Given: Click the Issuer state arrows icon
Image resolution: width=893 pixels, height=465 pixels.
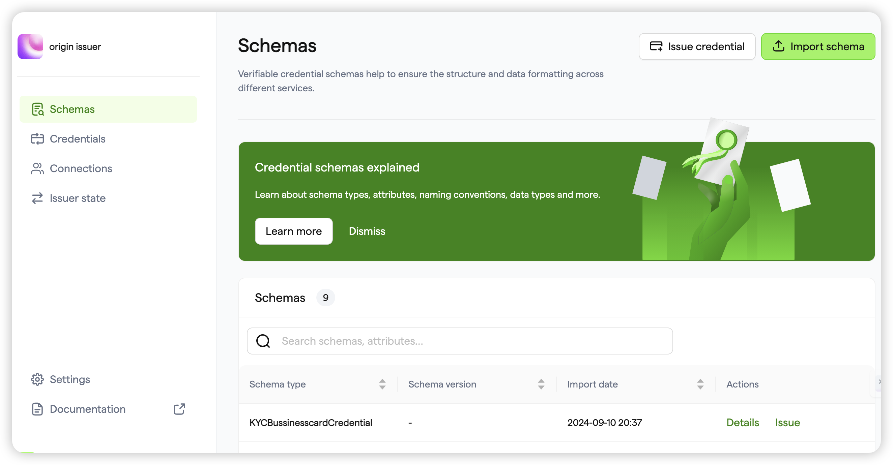Looking at the screenshot, I should pyautogui.click(x=37, y=198).
